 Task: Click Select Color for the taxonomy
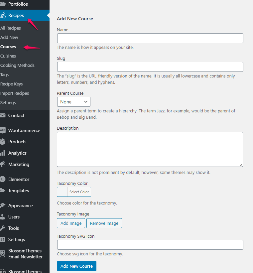79,192
